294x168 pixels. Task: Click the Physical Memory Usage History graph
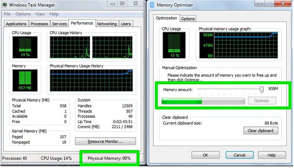(x=91, y=80)
